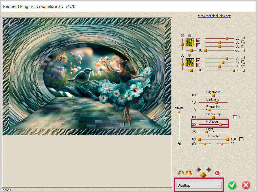Viewport: 257px width, 192px height.
Task: Click the green envelope icon of first texture
Action: coord(198,40)
